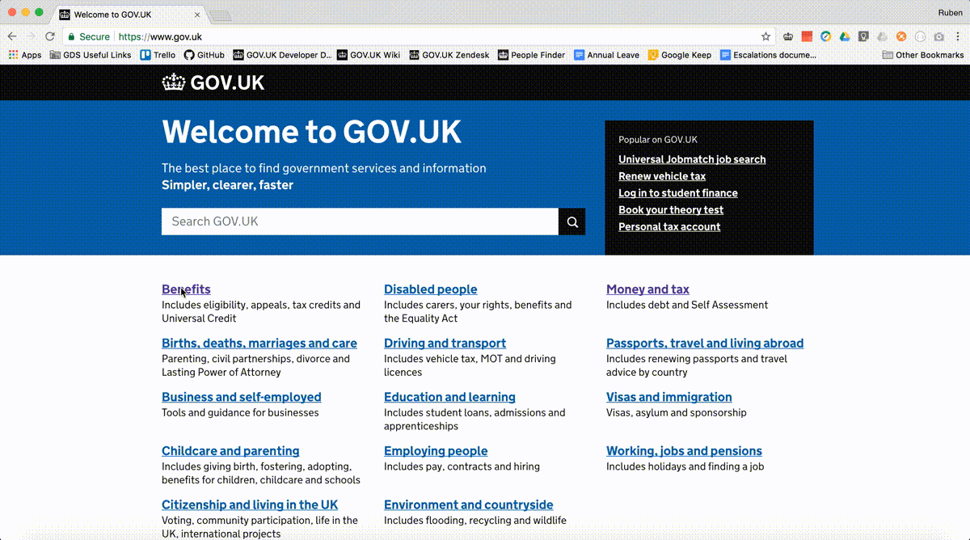Open Chrome's three-dot menu
Viewport: 970px width, 540px height.
click(958, 36)
